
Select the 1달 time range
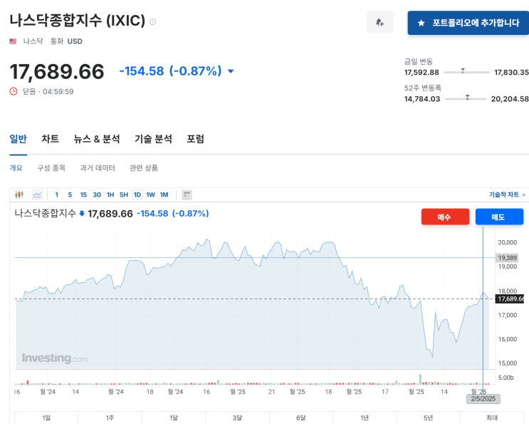[174, 418]
